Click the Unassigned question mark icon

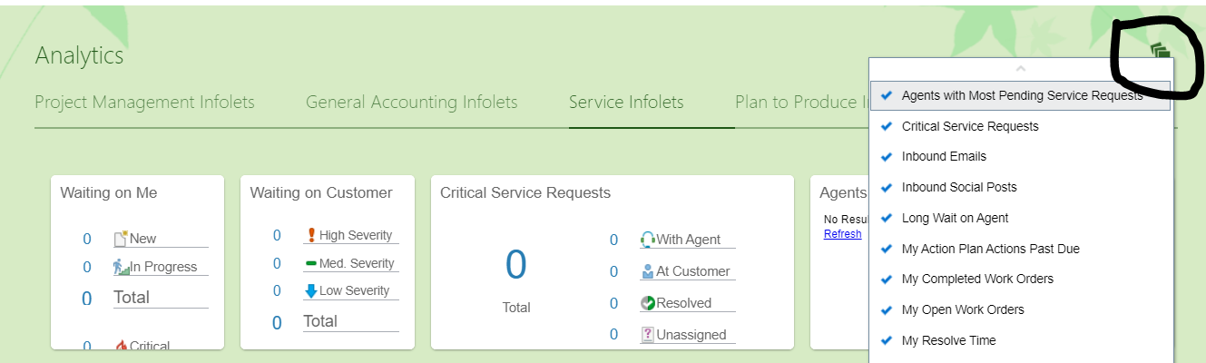[x=648, y=335]
